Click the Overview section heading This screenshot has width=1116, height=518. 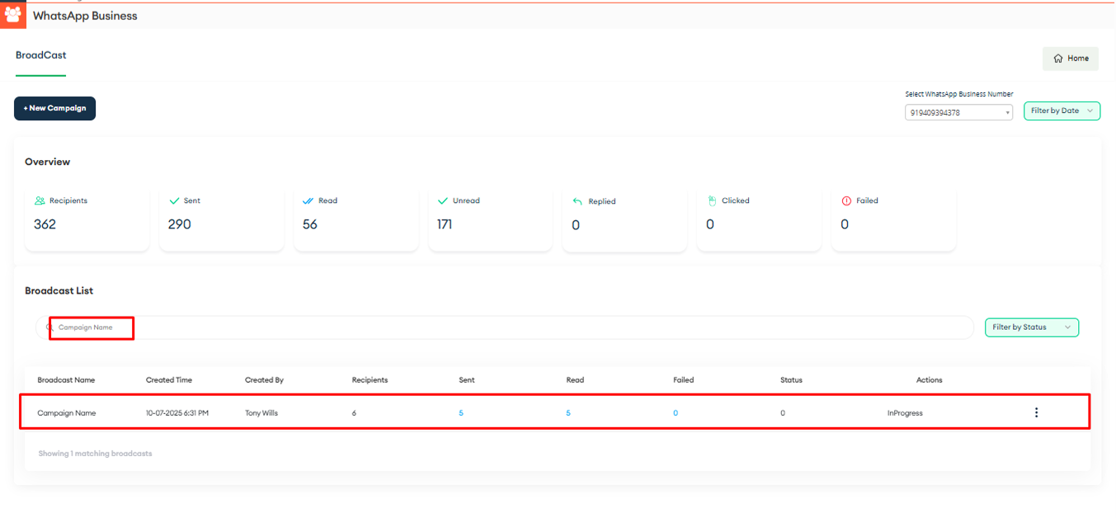pyautogui.click(x=47, y=162)
